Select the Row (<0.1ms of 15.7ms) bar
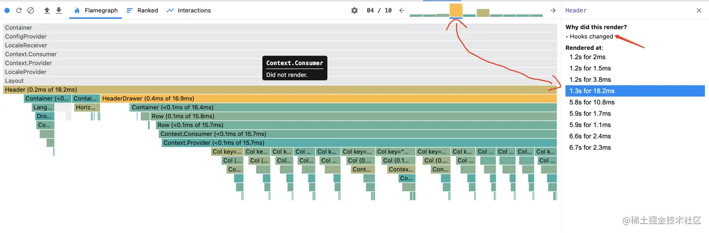This screenshot has width=709, height=233. pyautogui.click(x=356, y=125)
